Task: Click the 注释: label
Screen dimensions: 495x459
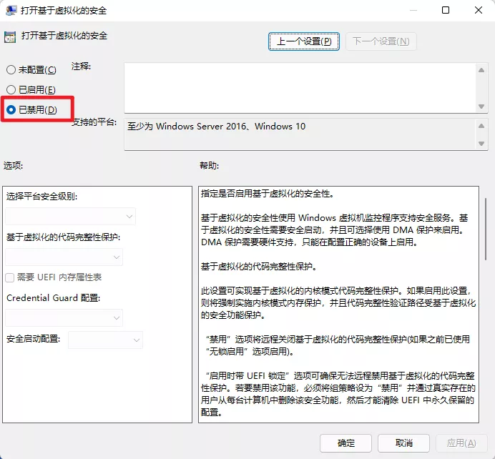Action: (81, 66)
